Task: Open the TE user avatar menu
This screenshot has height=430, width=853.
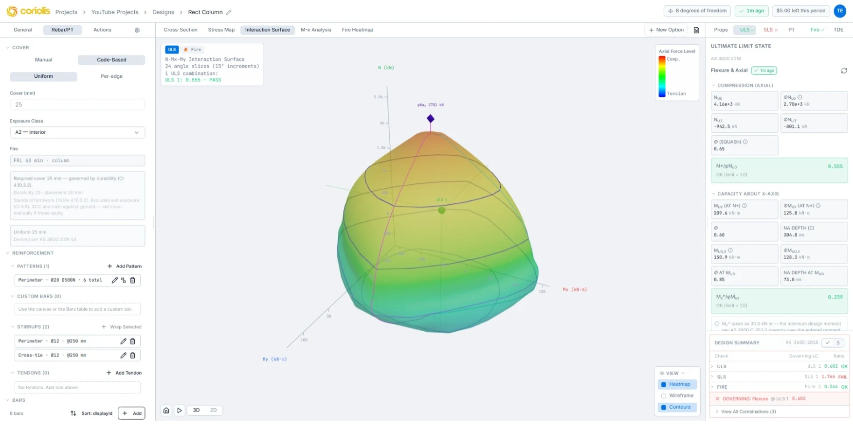Action: click(840, 11)
